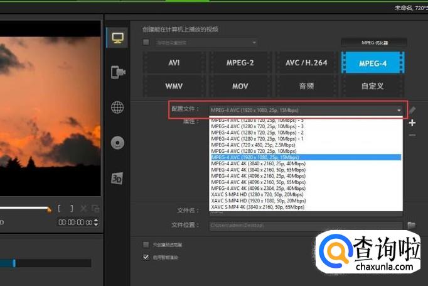Click the 00:00:00:00 timecode field
This screenshot has height=286, width=428.
(x=75, y=223)
